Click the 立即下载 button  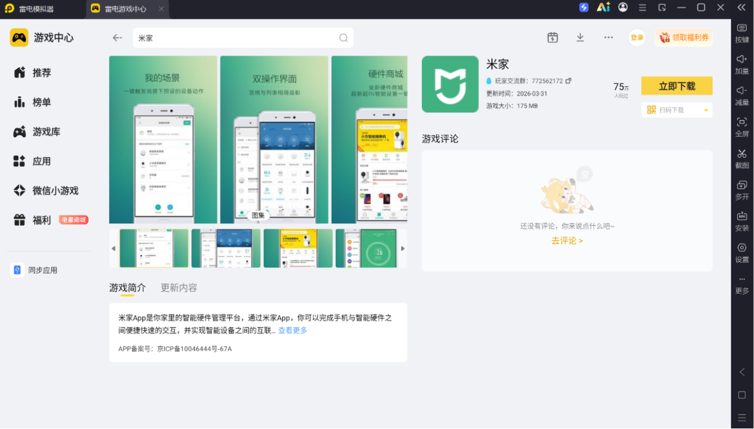pos(677,86)
